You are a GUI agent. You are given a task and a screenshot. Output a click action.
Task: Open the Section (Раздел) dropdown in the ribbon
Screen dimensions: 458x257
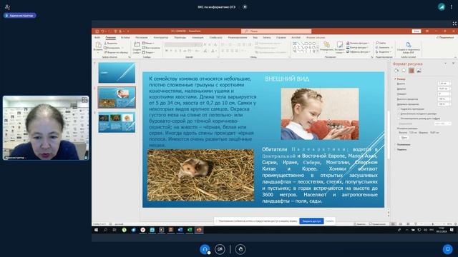148,52
